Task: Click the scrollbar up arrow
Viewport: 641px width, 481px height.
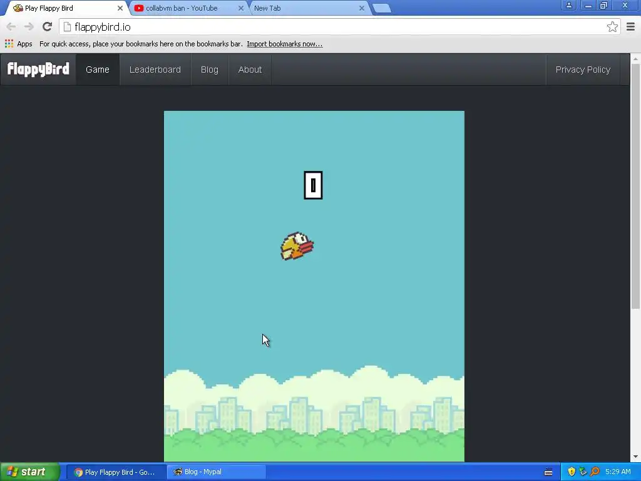Action: 635,59
